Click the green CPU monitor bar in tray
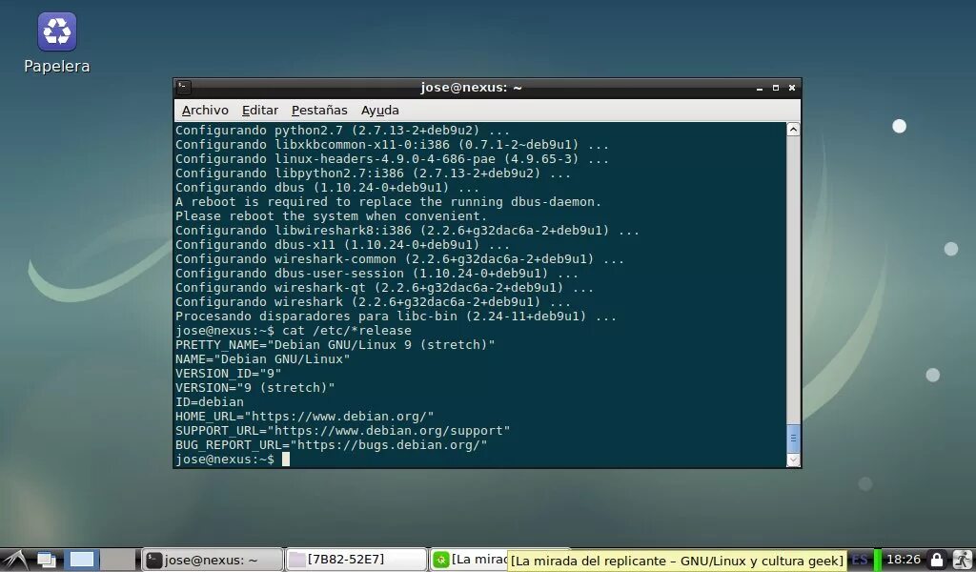Screen dimensions: 976x572 click(x=878, y=560)
